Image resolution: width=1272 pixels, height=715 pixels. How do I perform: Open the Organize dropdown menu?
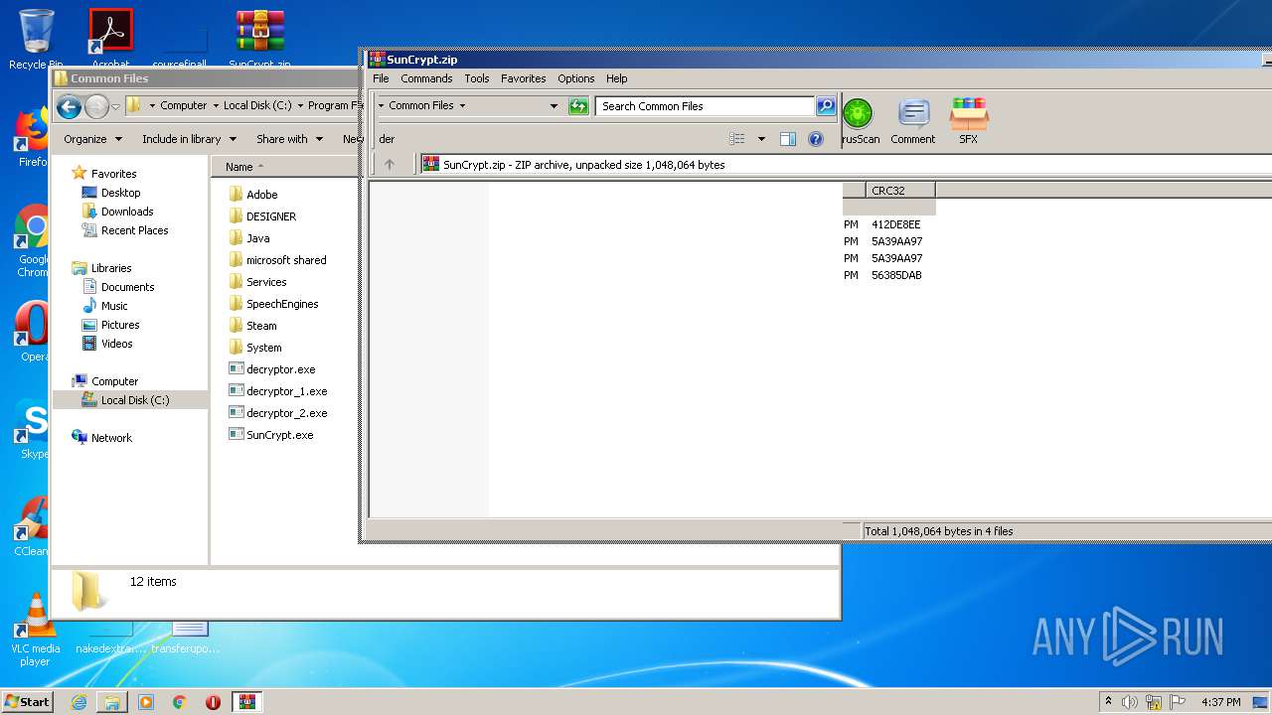[x=92, y=139]
